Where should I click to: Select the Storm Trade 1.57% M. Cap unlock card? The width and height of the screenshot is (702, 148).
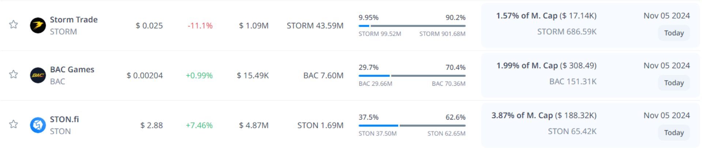[x=546, y=24]
